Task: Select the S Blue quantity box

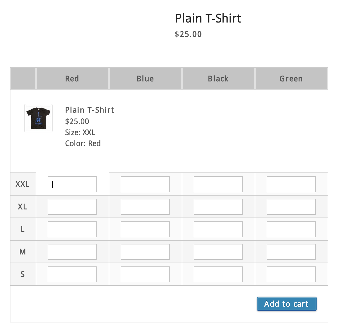Action: click(x=145, y=274)
